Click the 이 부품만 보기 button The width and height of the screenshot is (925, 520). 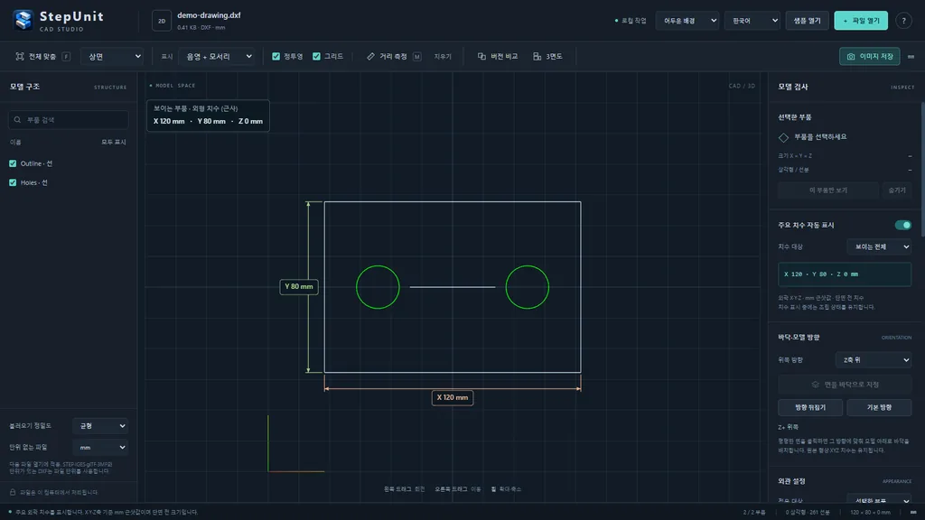point(828,190)
